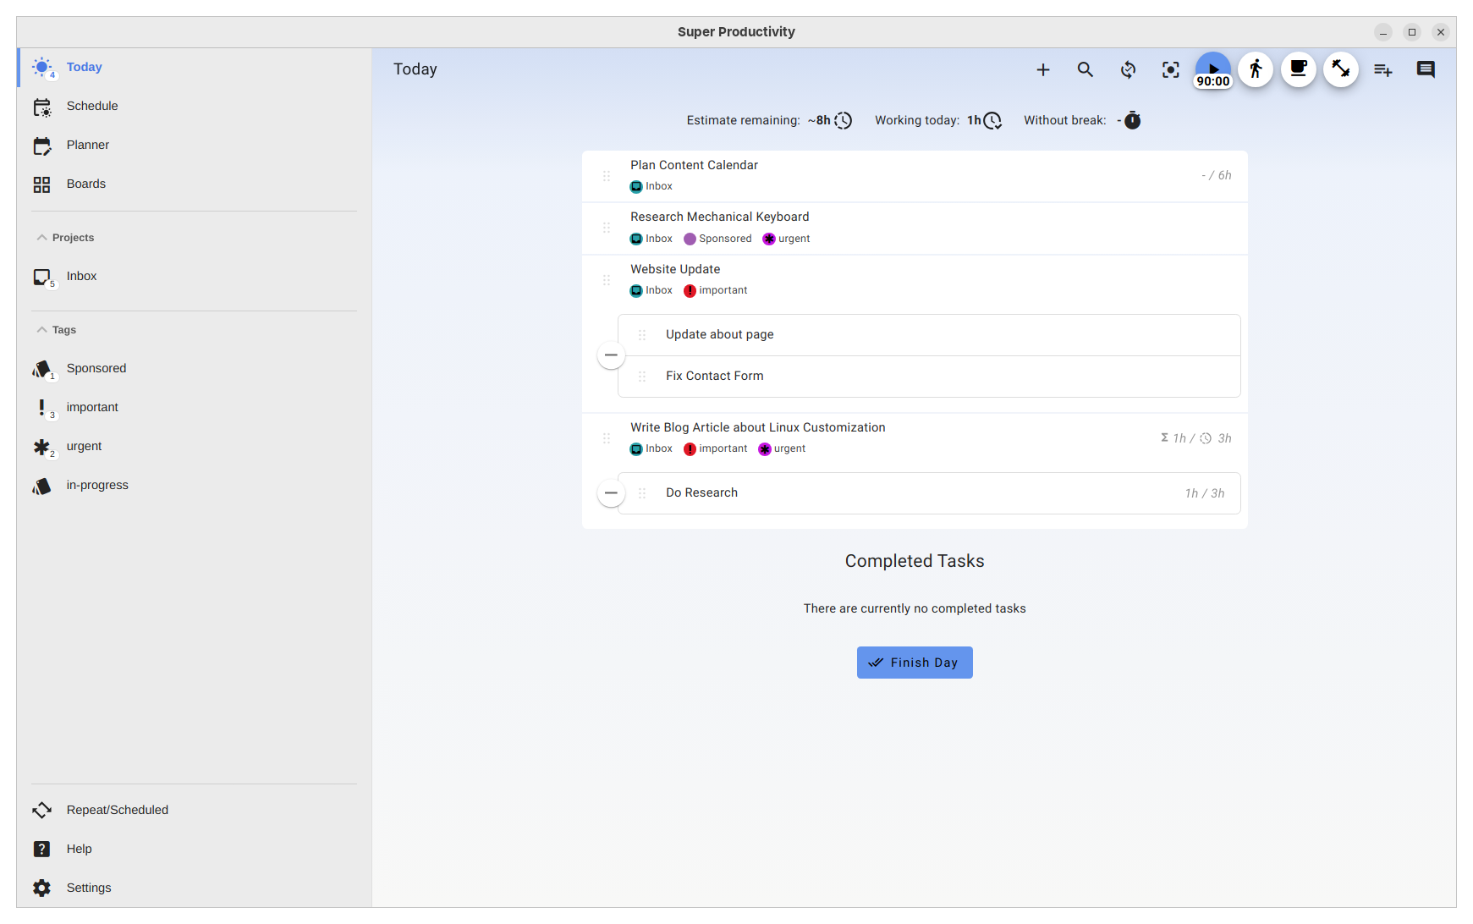
Task: Click Write Blog Article about Linux Customization
Action: click(x=757, y=428)
